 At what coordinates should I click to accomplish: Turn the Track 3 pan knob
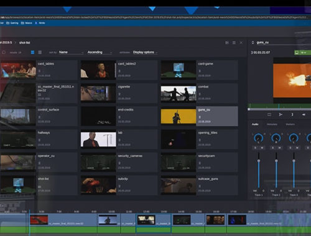click(x=294, y=138)
